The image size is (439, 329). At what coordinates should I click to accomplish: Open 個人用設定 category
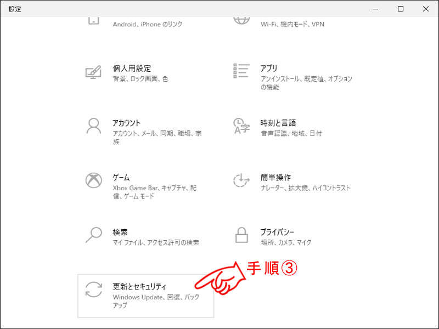point(132,68)
